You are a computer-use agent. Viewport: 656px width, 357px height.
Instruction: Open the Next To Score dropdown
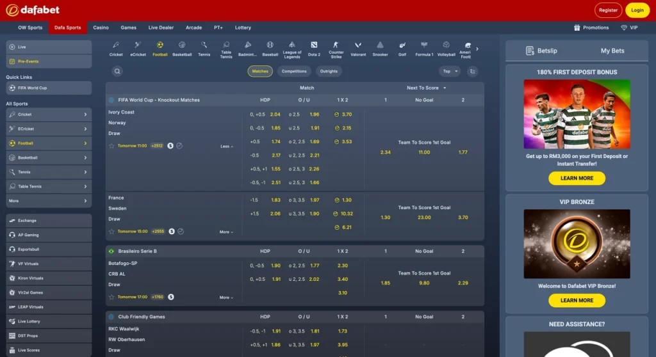click(x=426, y=88)
